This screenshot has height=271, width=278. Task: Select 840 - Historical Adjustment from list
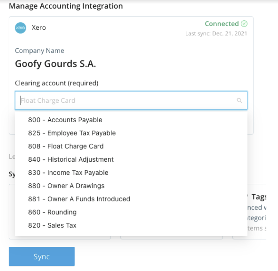click(71, 160)
